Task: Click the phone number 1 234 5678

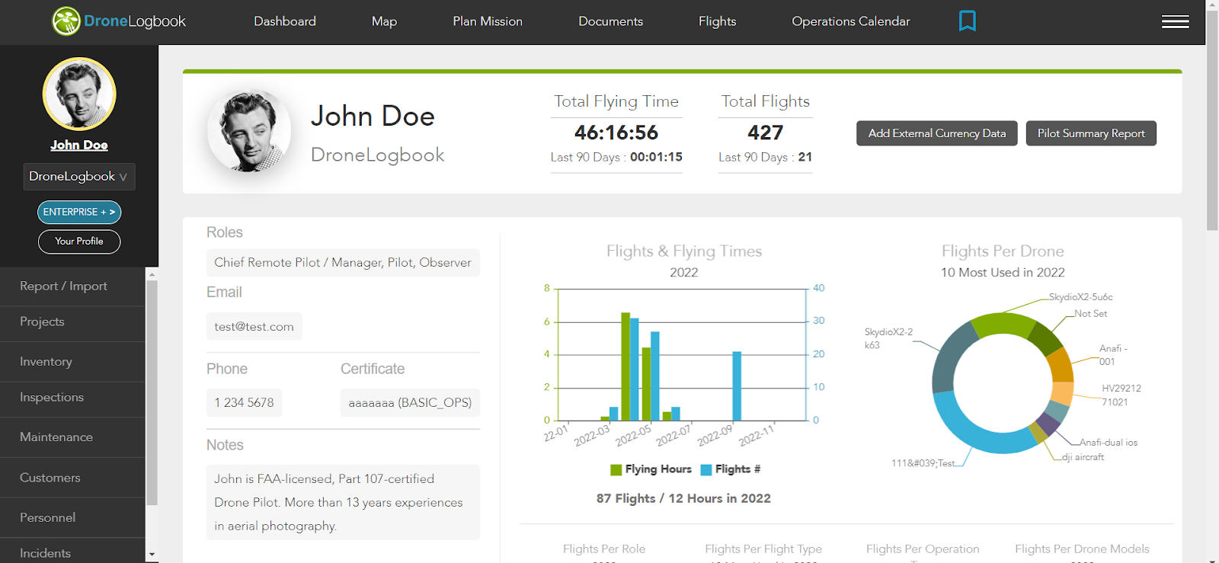Action: [244, 403]
